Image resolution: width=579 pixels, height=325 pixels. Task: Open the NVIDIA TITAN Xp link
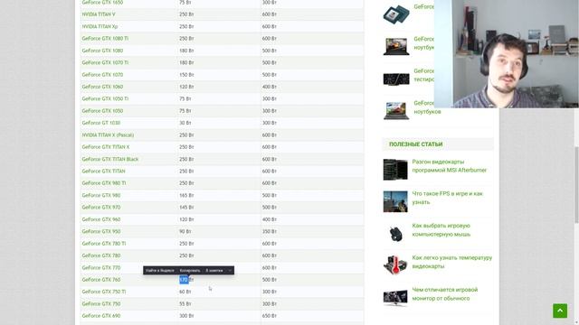point(100,26)
